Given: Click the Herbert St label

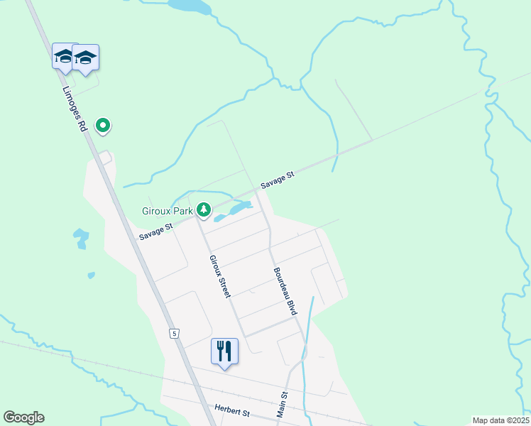Looking at the screenshot, I should click(232, 410).
